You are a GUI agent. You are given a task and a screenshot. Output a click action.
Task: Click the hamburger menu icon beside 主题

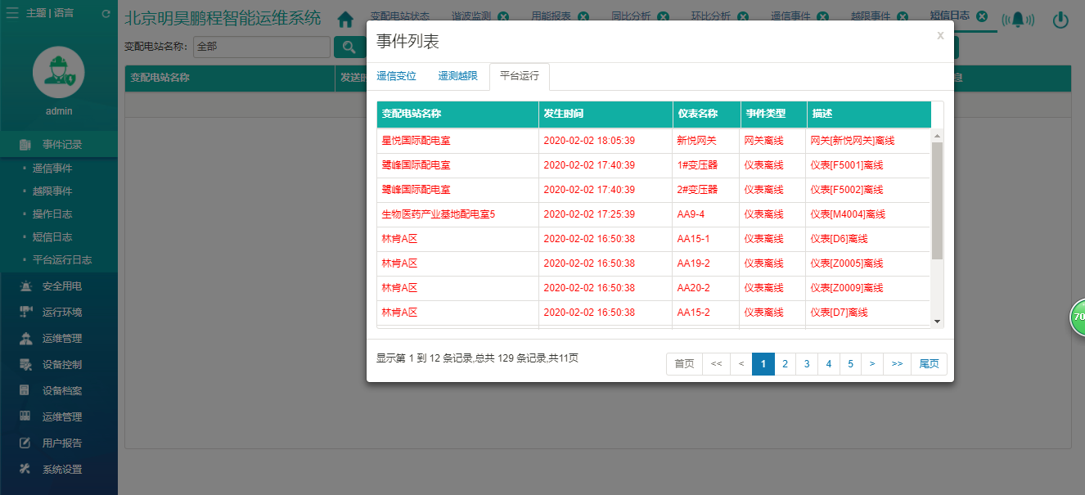coord(12,13)
